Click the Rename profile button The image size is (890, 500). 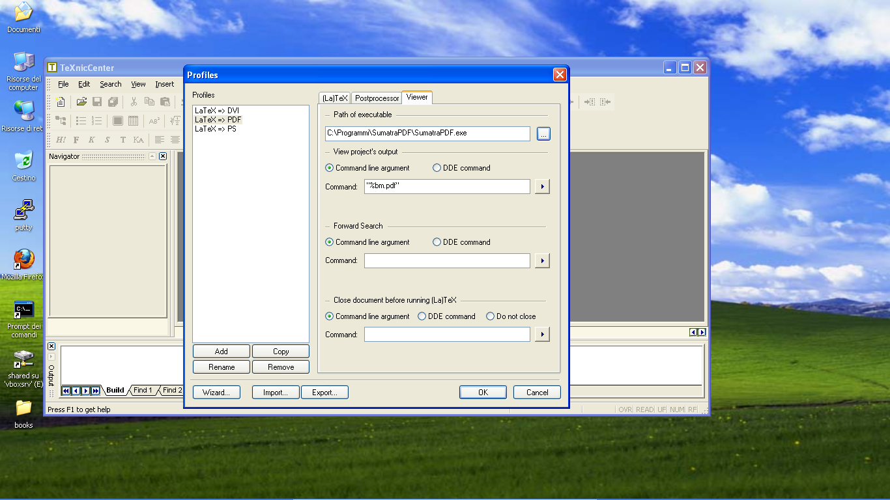click(222, 367)
